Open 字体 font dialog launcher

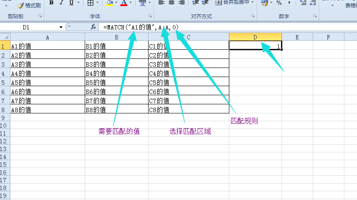click(x=150, y=16)
